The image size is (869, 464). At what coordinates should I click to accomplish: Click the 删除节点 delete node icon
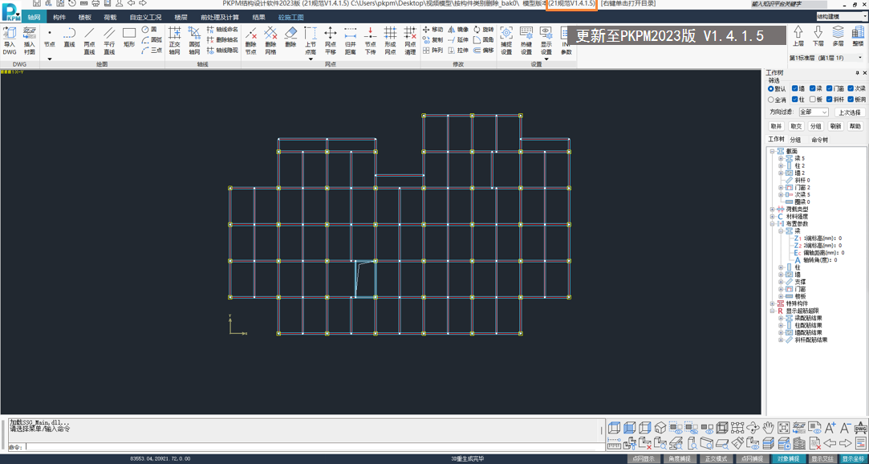tap(251, 40)
